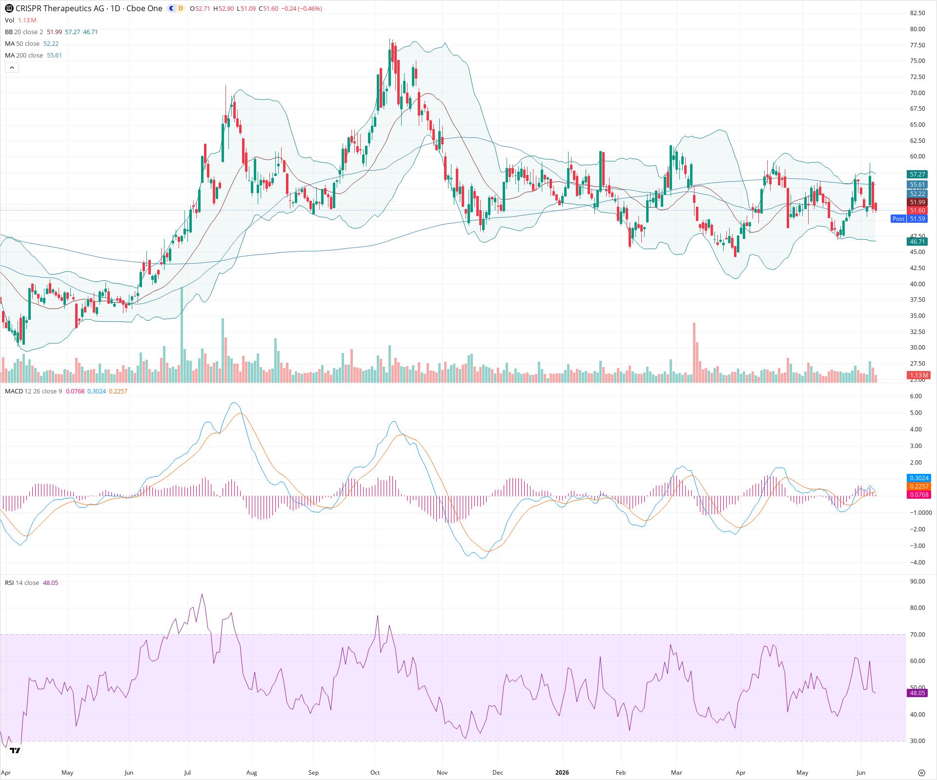This screenshot has height=780, width=937.
Task: Click the red 51.60 last price label
Action: pos(917,210)
